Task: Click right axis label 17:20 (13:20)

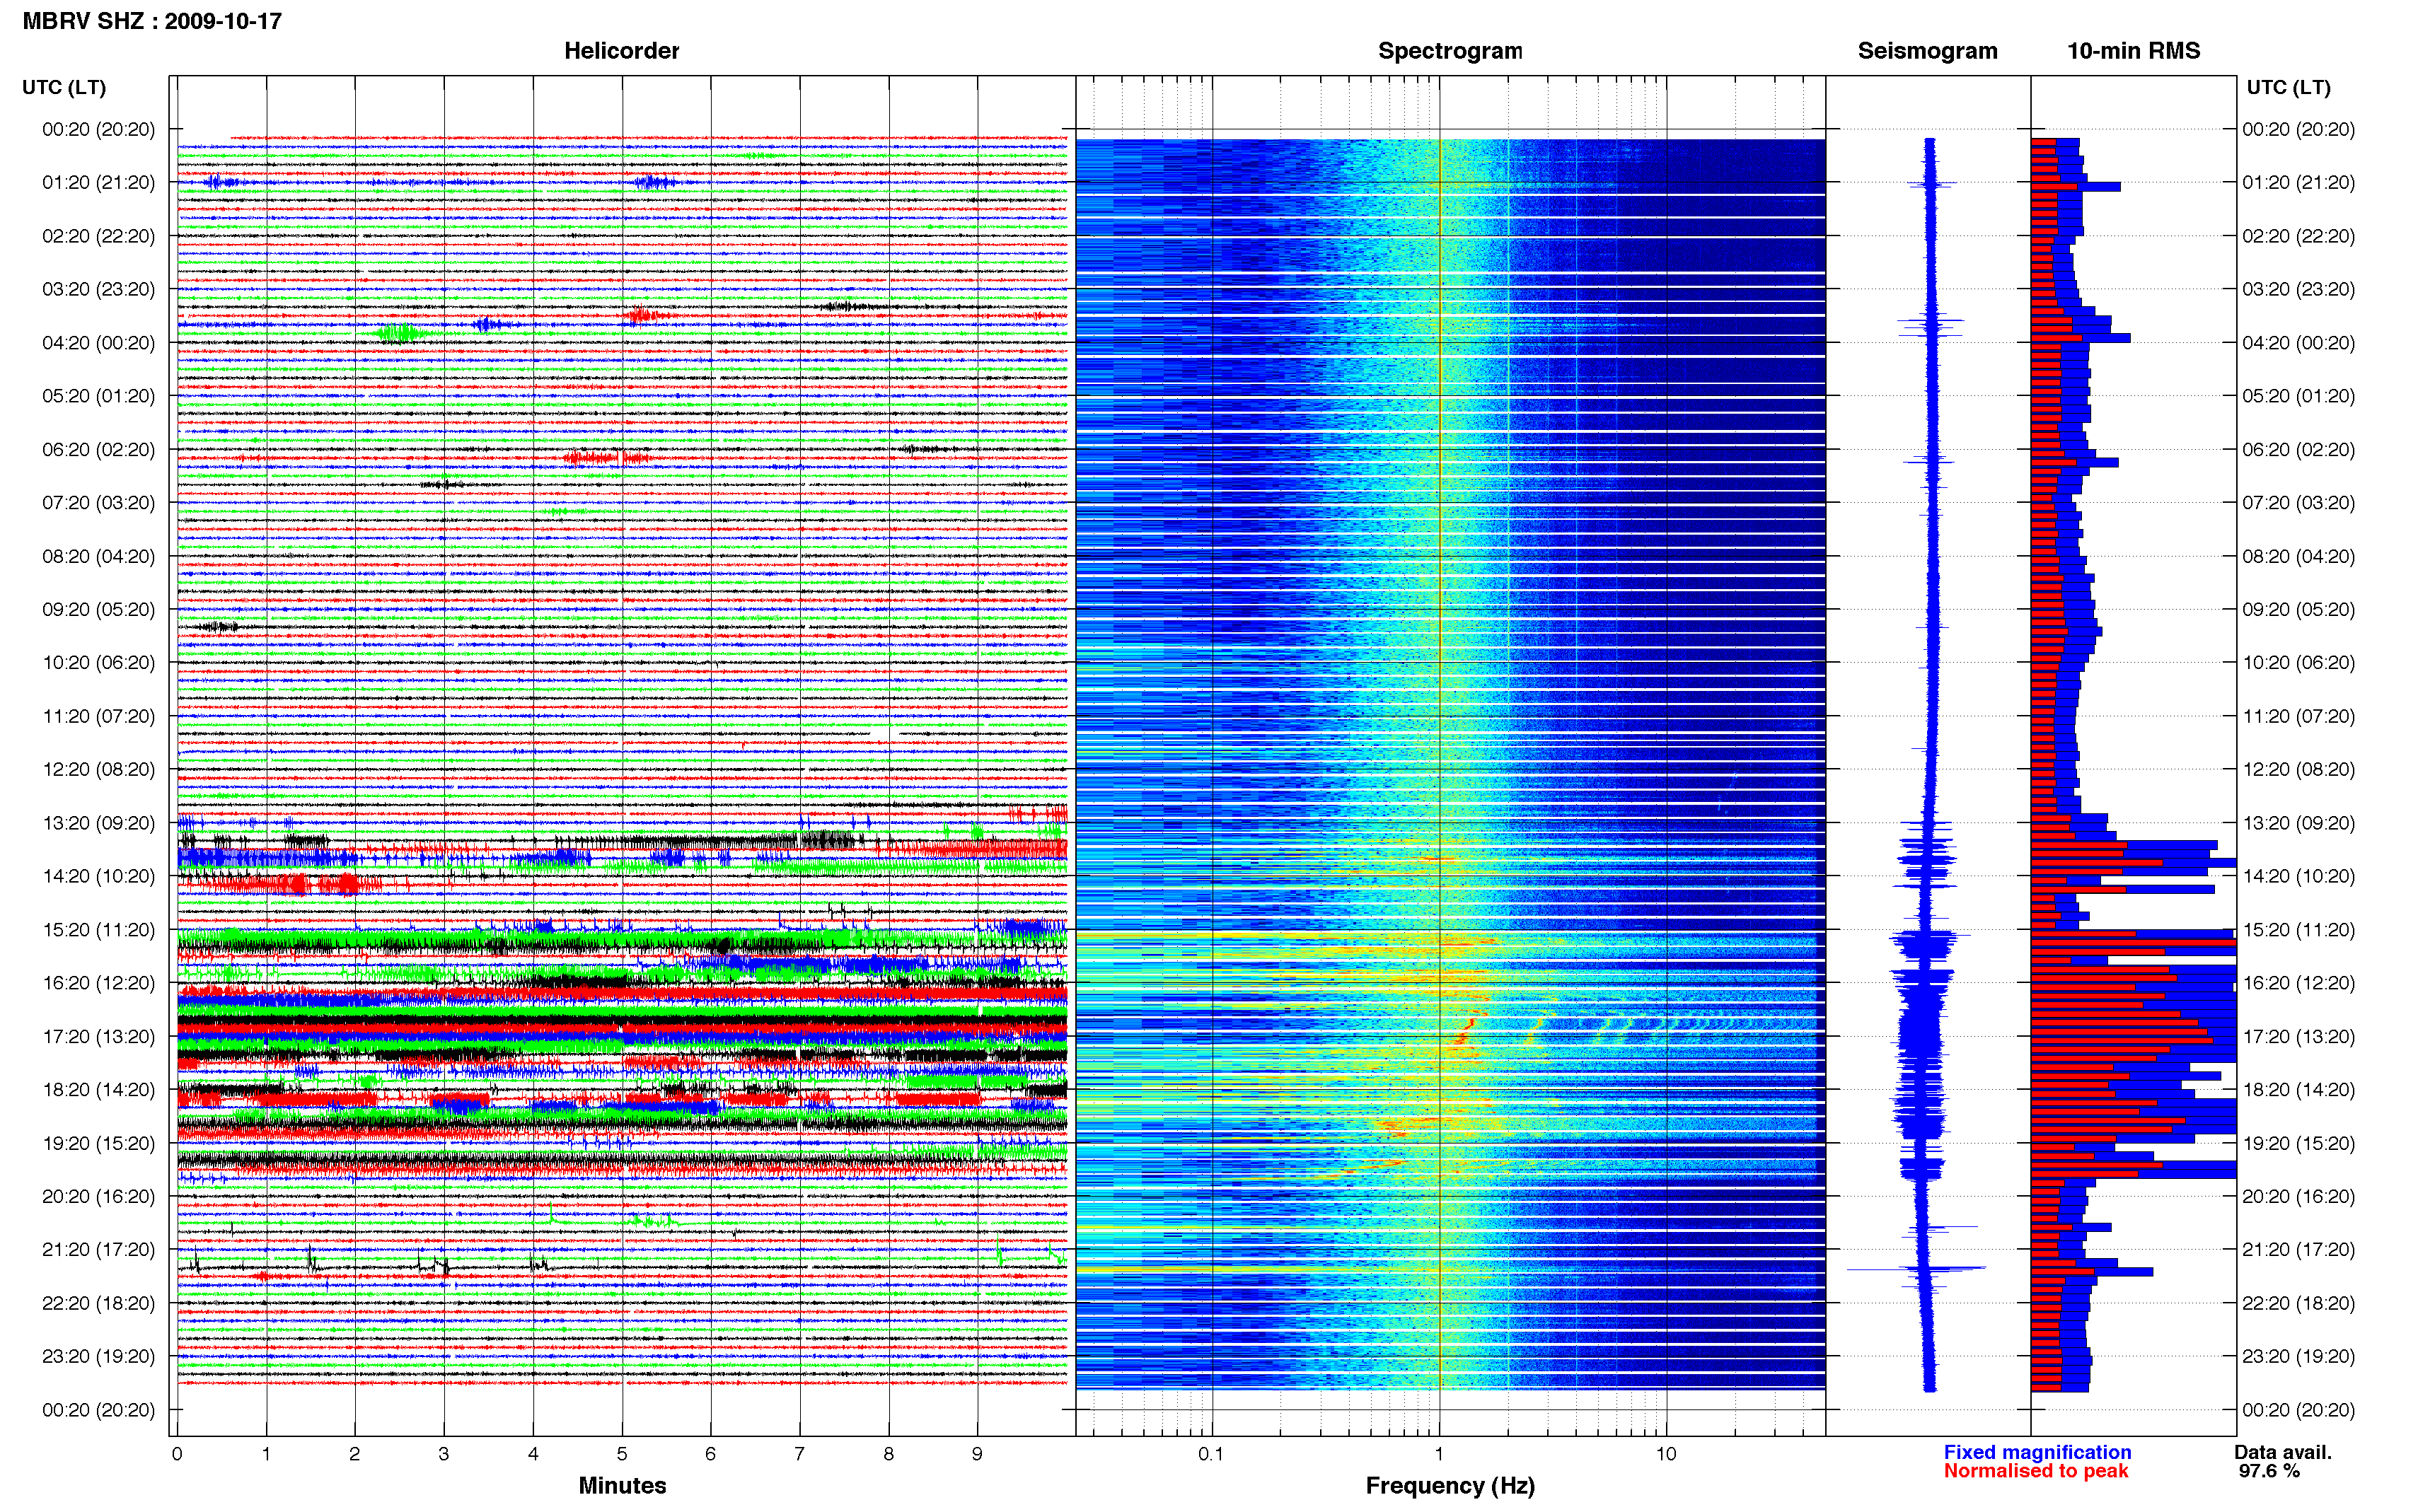Action: tap(2298, 1036)
